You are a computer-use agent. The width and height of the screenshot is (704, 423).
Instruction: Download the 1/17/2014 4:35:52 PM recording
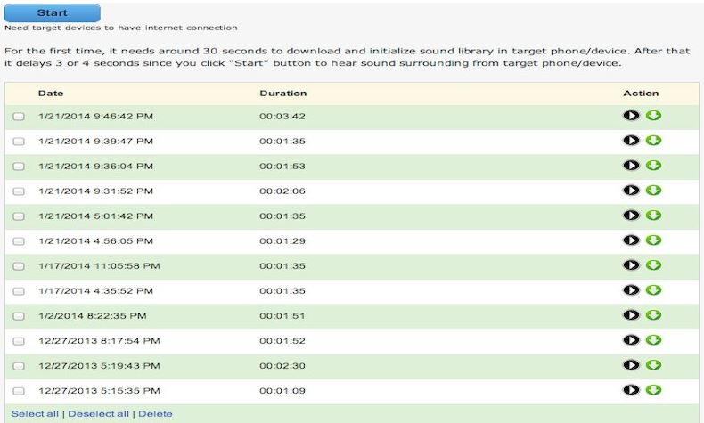click(653, 290)
